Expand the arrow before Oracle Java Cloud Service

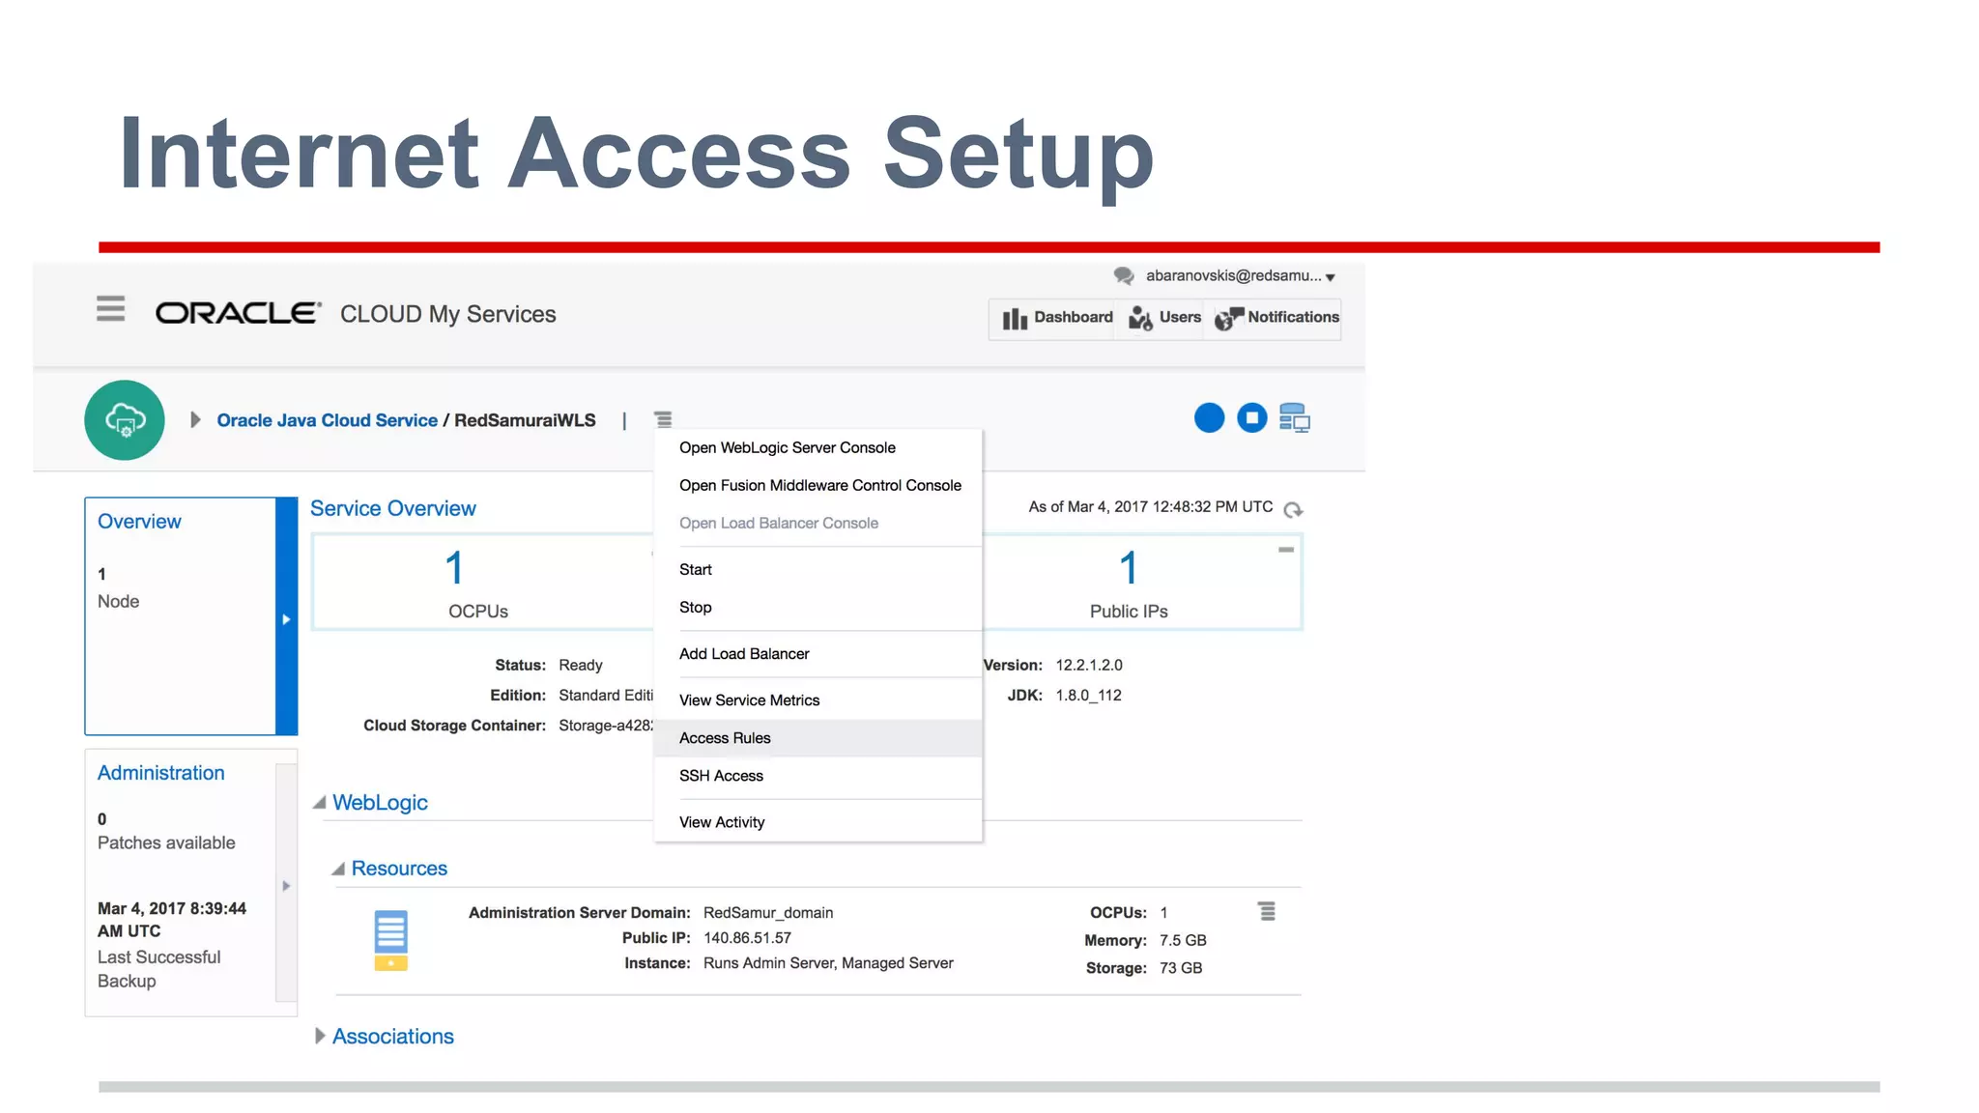point(195,419)
